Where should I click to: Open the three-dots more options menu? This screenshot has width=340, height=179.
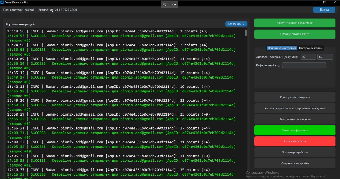pyautogui.click(x=174, y=5)
